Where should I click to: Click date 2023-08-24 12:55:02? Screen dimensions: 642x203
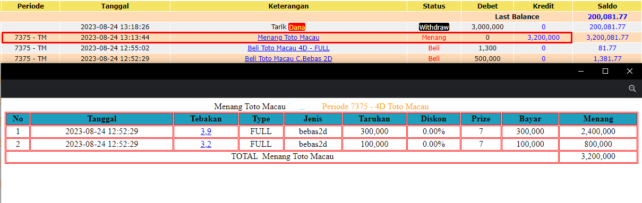pyautogui.click(x=115, y=48)
